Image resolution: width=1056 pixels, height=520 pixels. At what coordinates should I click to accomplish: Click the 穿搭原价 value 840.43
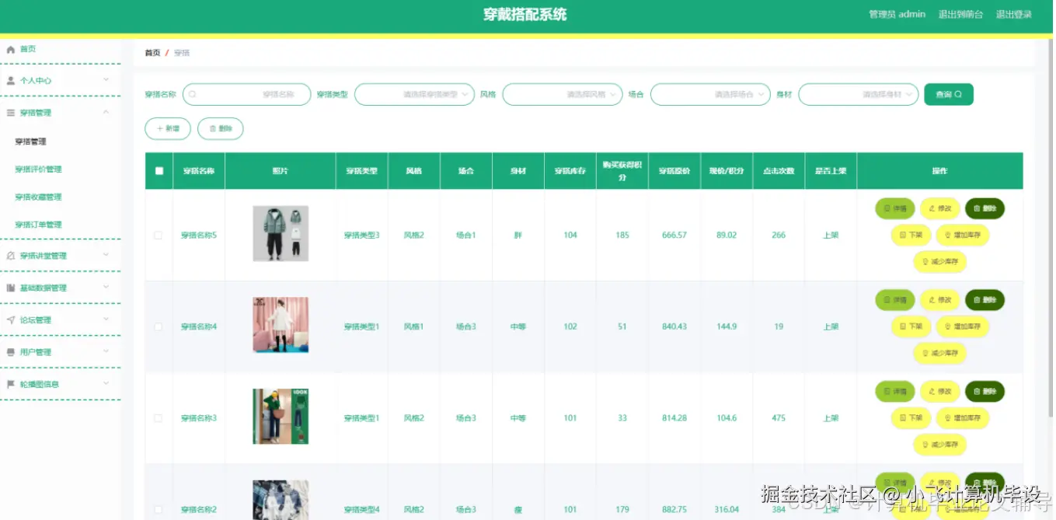coord(674,327)
